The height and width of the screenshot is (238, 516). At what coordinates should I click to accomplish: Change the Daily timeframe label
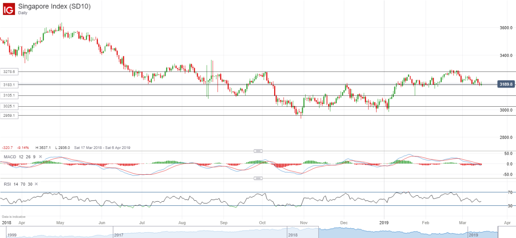tap(23, 13)
